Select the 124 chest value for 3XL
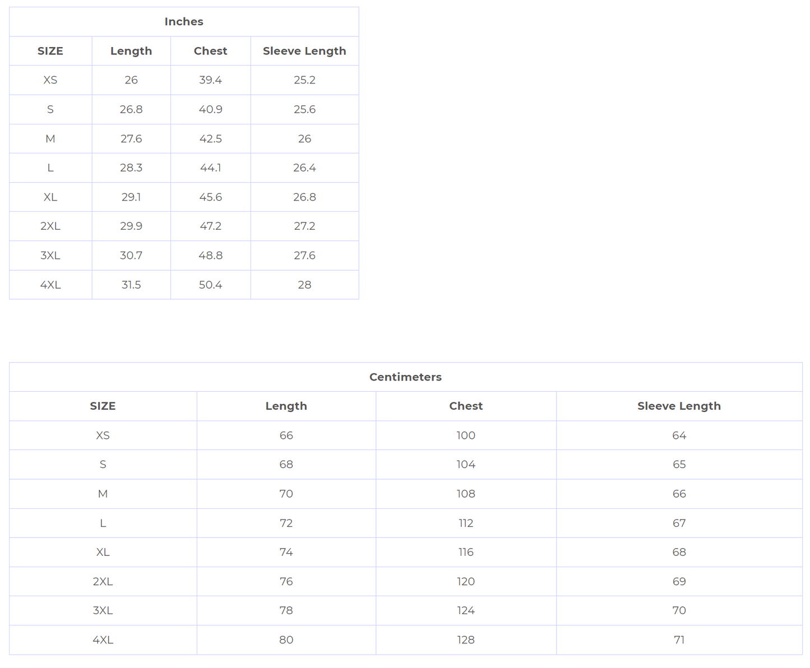This screenshot has height=668, width=810. [x=466, y=611]
